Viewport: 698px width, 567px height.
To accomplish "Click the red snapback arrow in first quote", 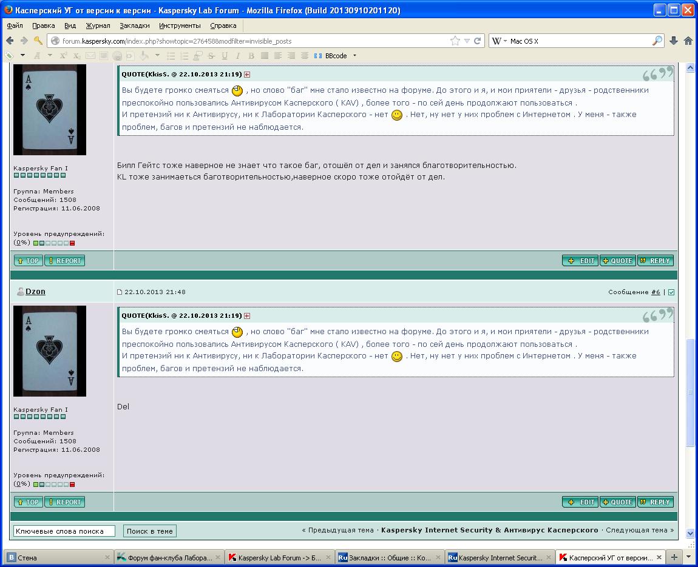I will click(247, 75).
